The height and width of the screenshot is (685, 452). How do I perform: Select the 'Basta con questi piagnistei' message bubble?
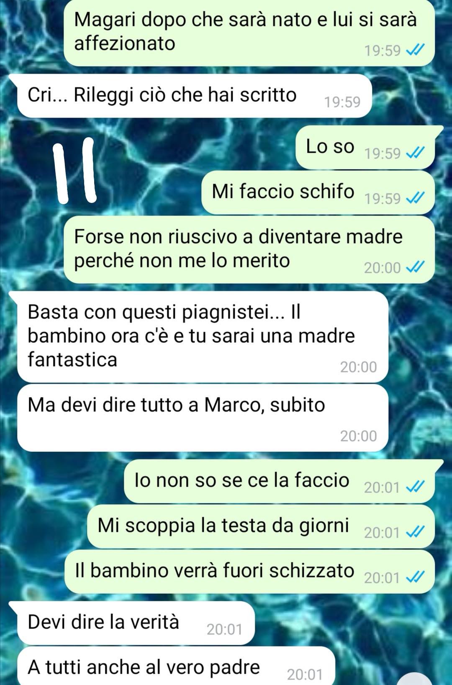[203, 337]
